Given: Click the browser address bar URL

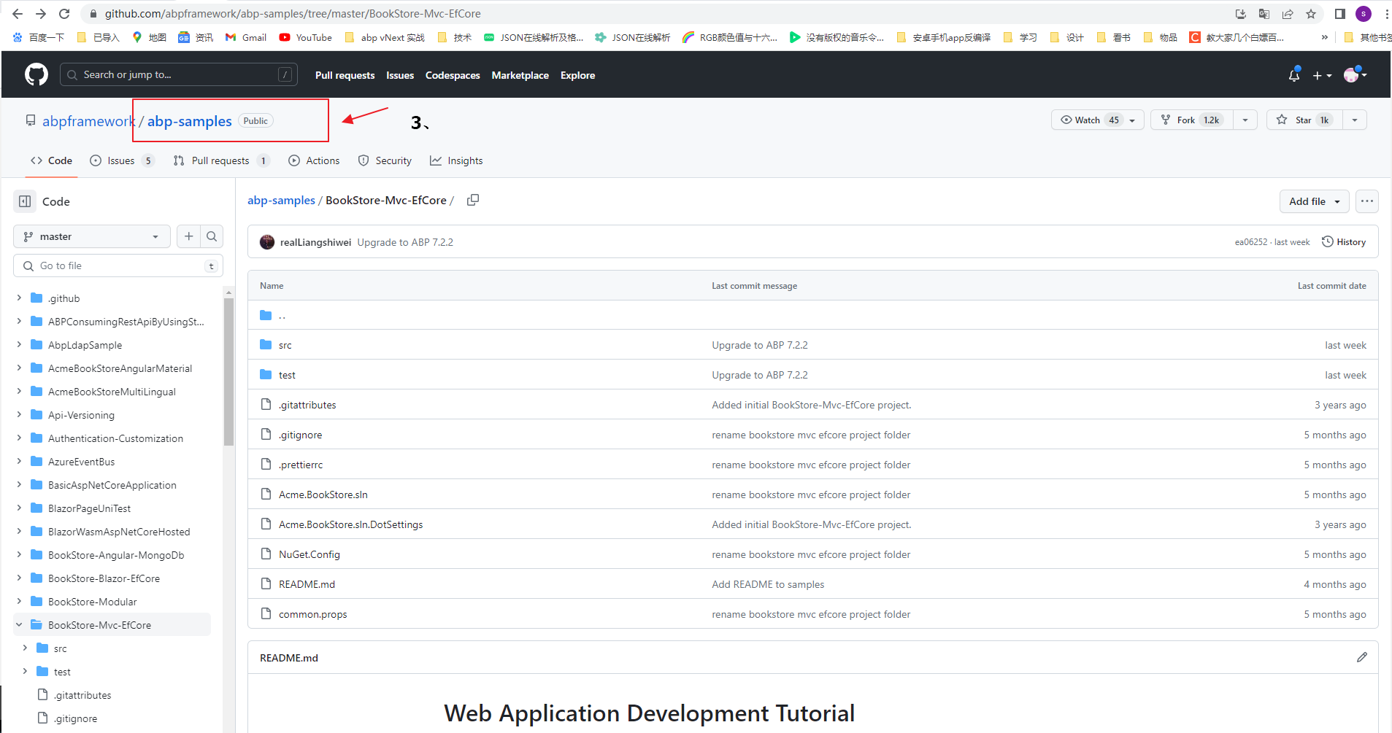Looking at the screenshot, I should [293, 14].
